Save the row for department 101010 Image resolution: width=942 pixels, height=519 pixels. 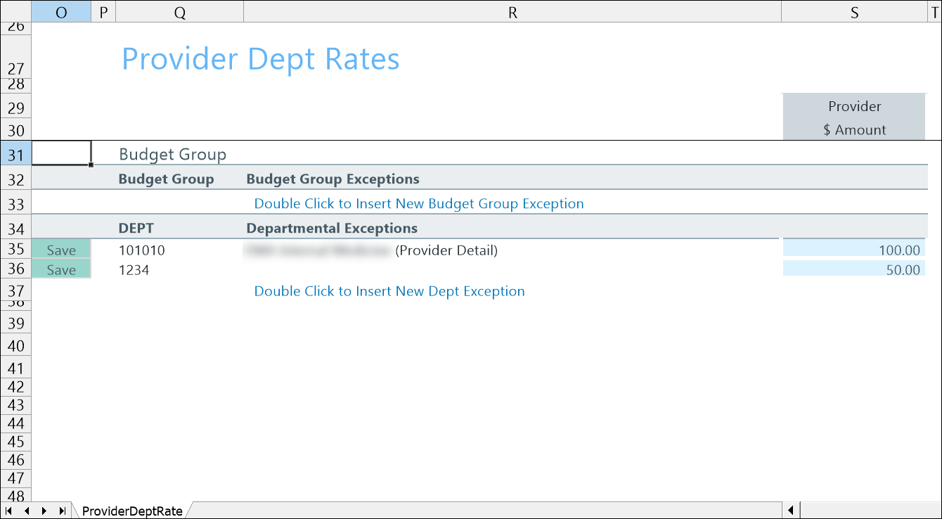point(61,250)
